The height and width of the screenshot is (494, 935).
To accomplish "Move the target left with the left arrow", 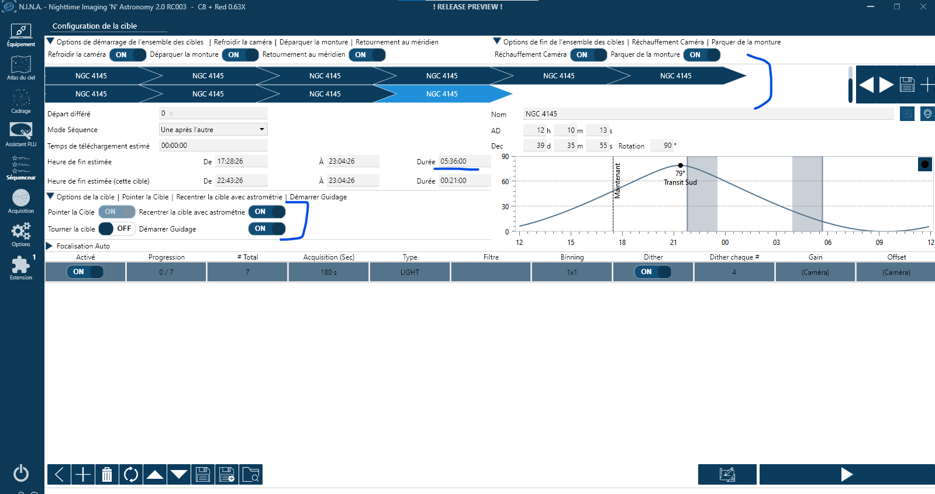I will pyautogui.click(x=866, y=85).
